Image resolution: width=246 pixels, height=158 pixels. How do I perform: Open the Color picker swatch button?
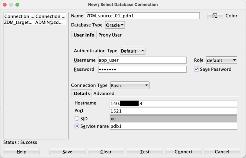coord(215,16)
